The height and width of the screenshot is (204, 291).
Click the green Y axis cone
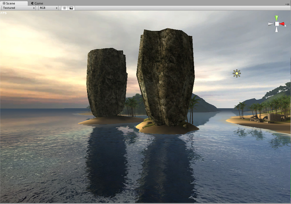(x=276, y=18)
